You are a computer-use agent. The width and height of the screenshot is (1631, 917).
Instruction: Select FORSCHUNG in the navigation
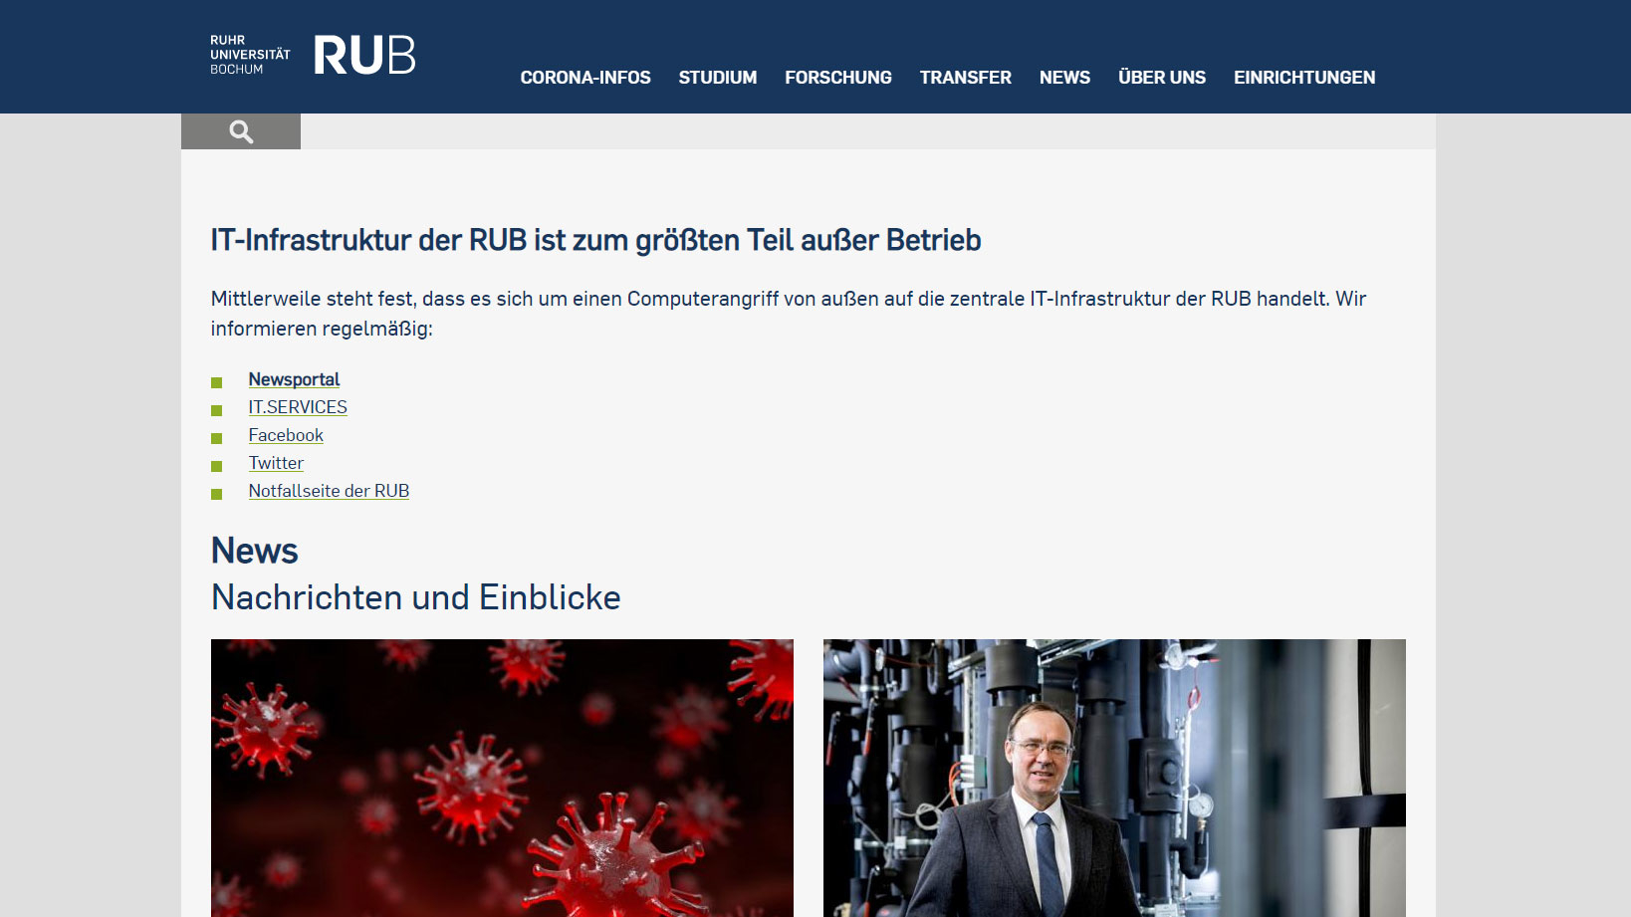point(838,78)
